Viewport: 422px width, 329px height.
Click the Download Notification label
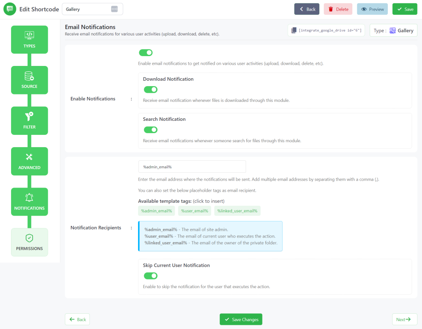[x=168, y=79]
